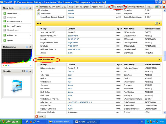Click the green arrow icon beside Enregistrer sous

pyautogui.click(x=5, y=21)
